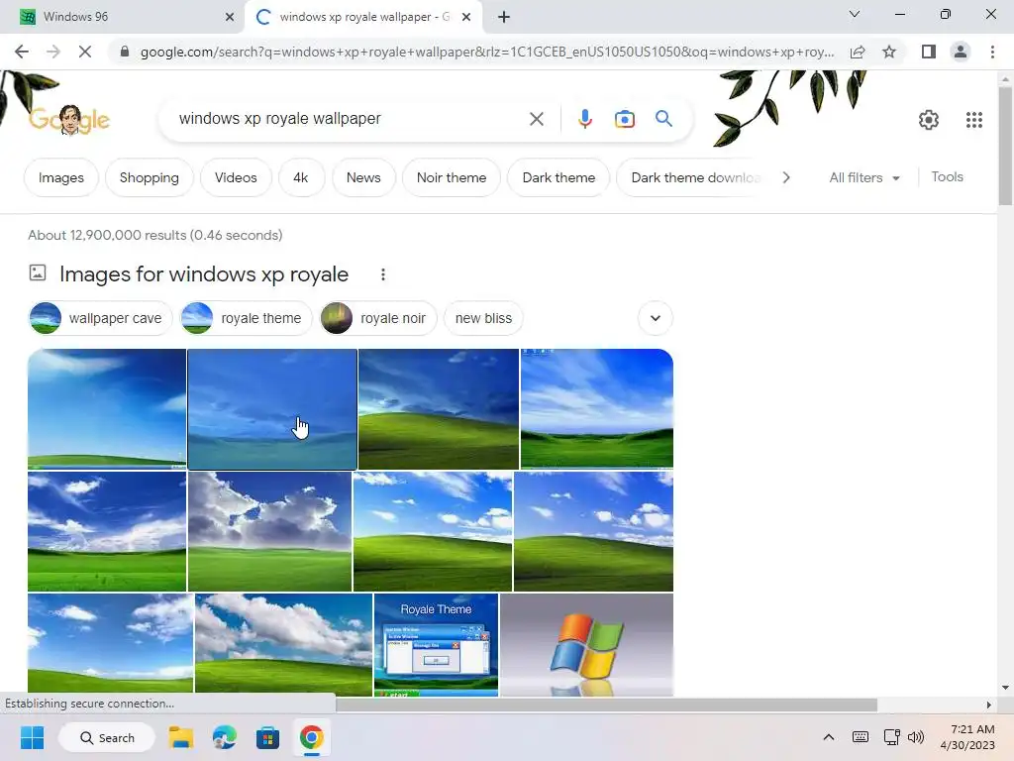Click the browser forward arrow
This screenshot has width=1014, height=761.
click(53, 52)
